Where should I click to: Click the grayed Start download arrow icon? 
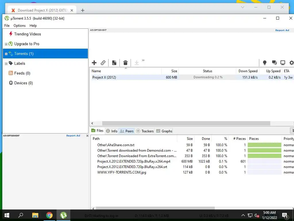point(137,63)
